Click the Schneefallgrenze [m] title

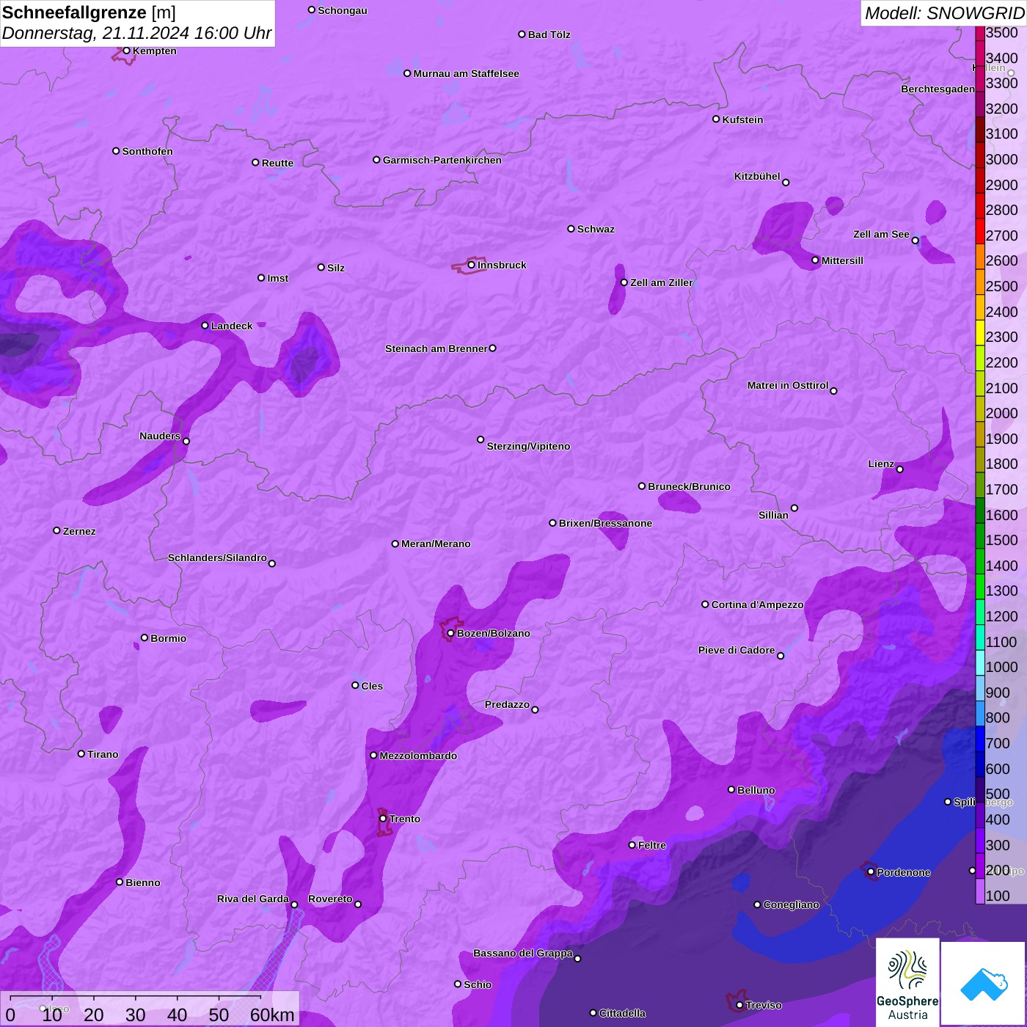tap(89, 12)
